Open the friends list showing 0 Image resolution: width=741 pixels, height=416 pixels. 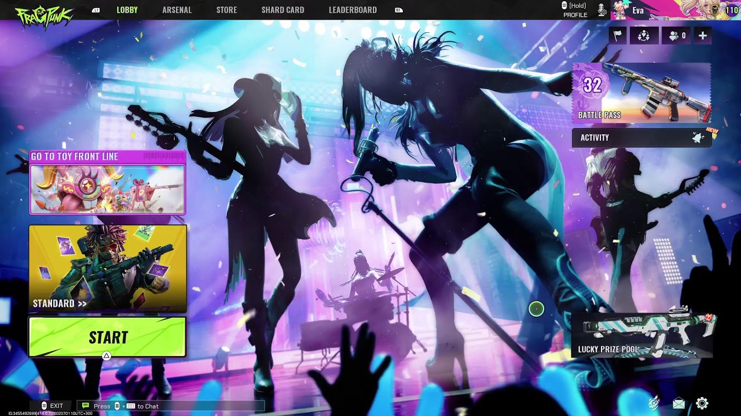pos(677,36)
